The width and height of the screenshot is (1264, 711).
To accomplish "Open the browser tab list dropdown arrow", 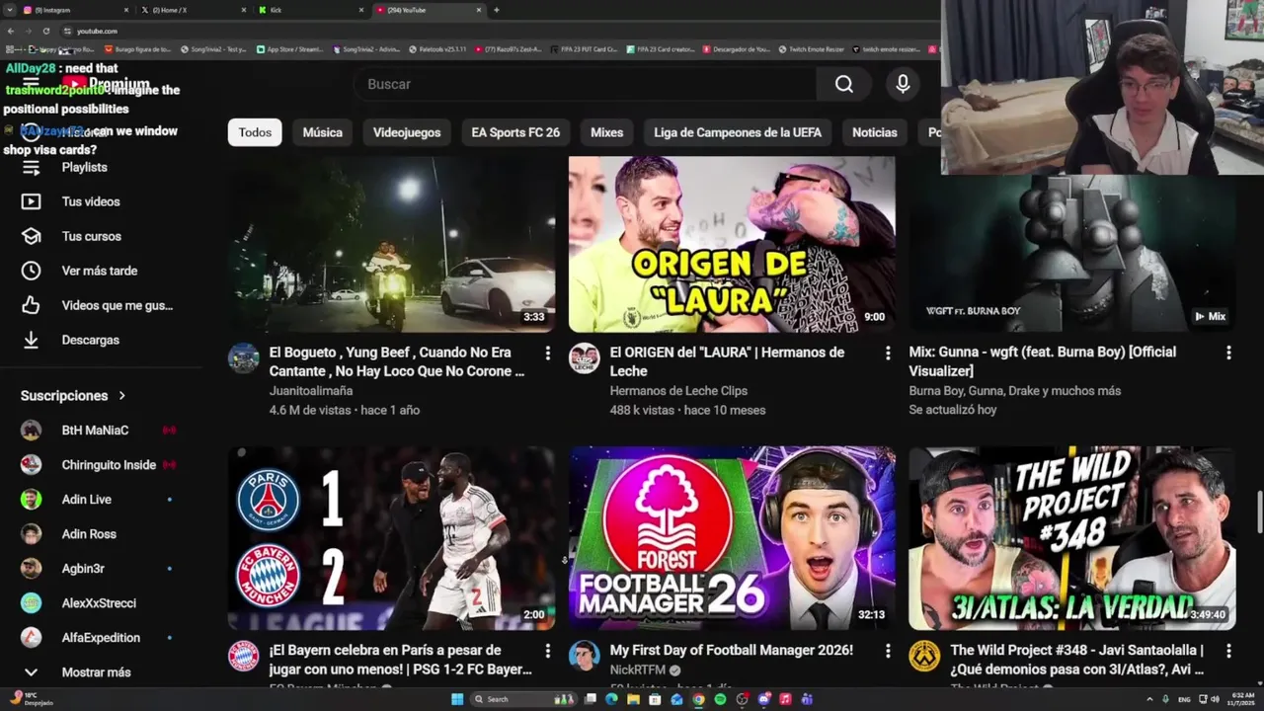I will [x=10, y=10].
